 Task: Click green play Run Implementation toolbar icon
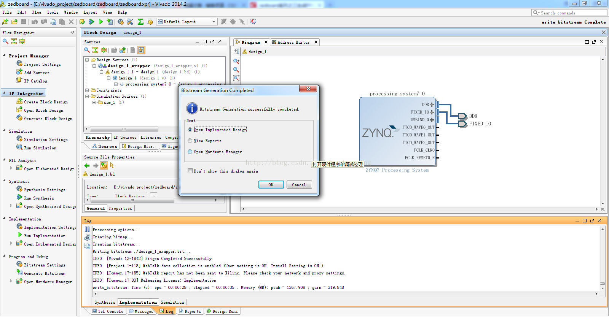100,22
